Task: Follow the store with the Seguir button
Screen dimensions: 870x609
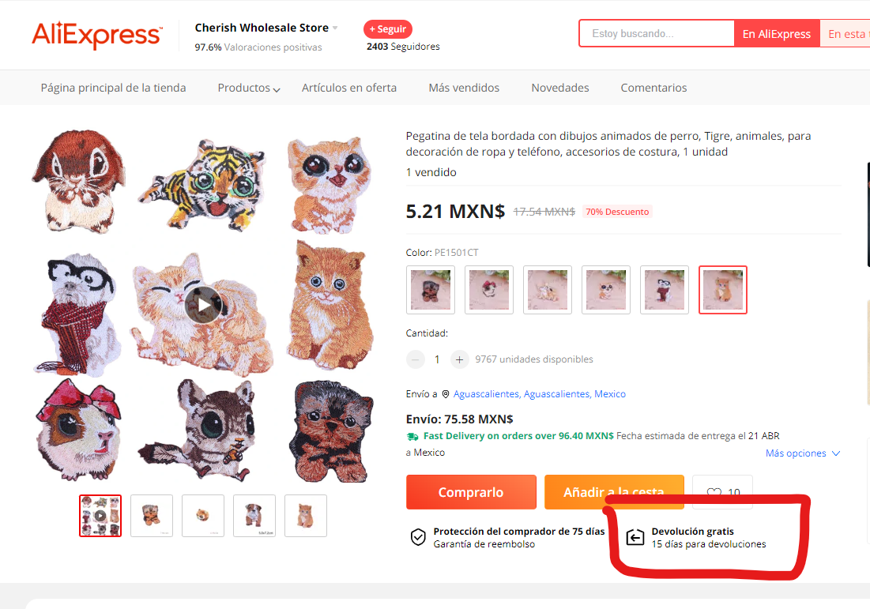Action: click(388, 29)
